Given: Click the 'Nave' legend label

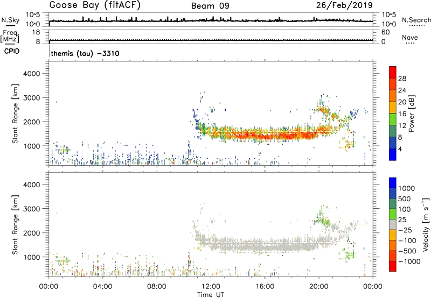Looking at the screenshot, I should tap(410, 38).
